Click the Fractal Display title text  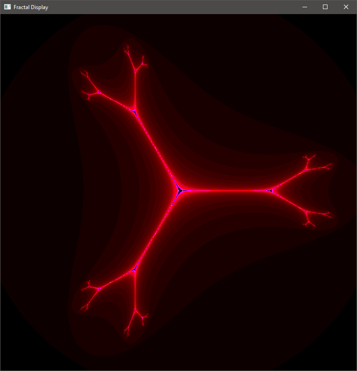click(x=31, y=7)
